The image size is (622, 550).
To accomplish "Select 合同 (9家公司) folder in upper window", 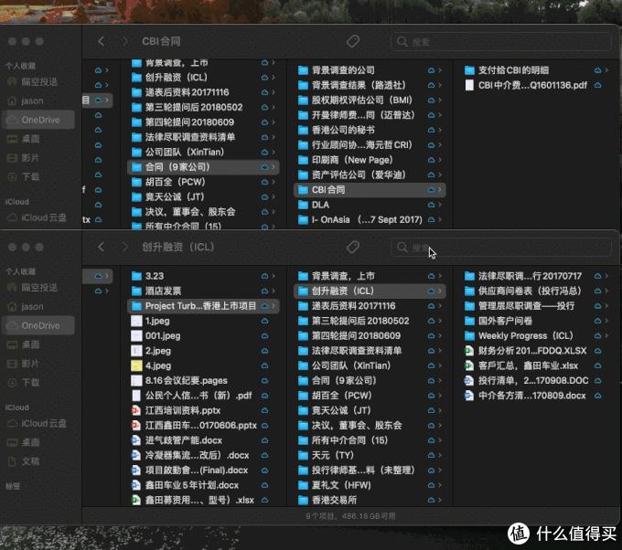I will point(203,167).
